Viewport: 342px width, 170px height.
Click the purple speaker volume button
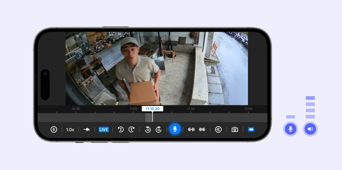[x=310, y=129]
